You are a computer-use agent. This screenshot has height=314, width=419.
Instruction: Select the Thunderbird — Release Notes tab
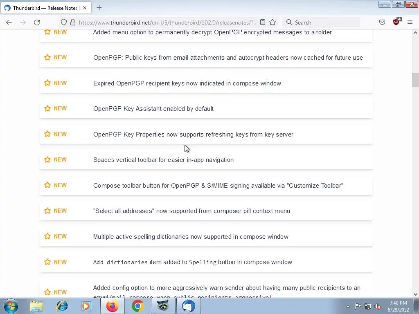pyautogui.click(x=46, y=8)
